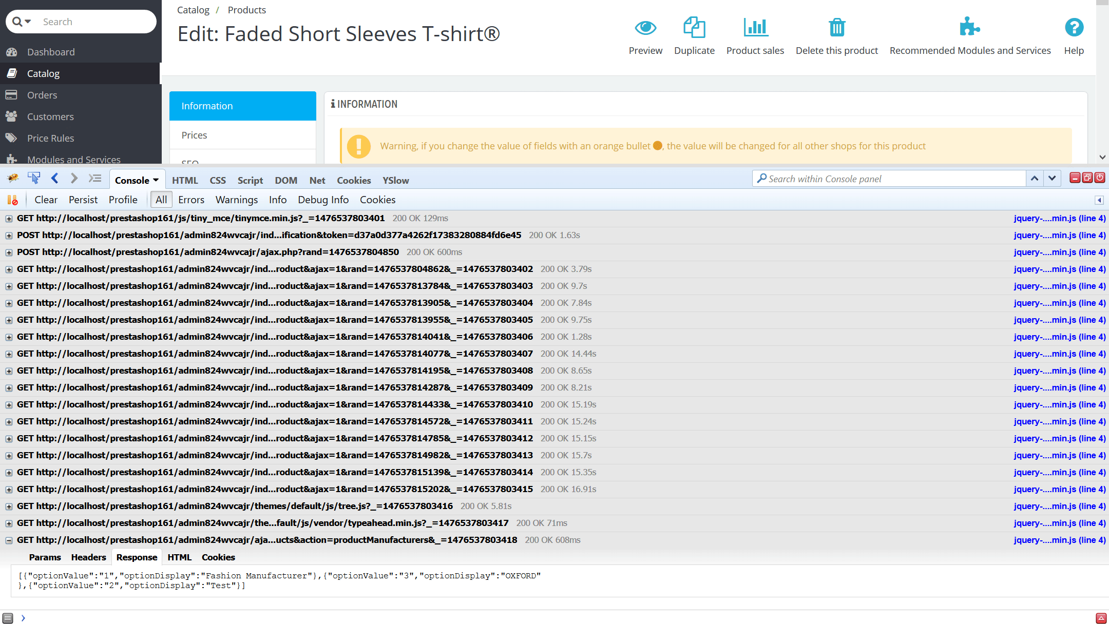Toggle the Persist console option
Screen dimensions: 1109x624
83,200
